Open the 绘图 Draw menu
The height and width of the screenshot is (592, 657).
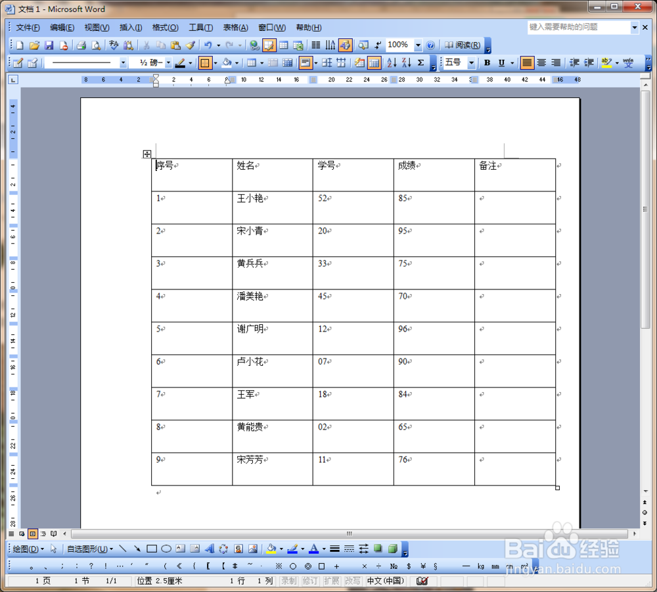point(28,549)
